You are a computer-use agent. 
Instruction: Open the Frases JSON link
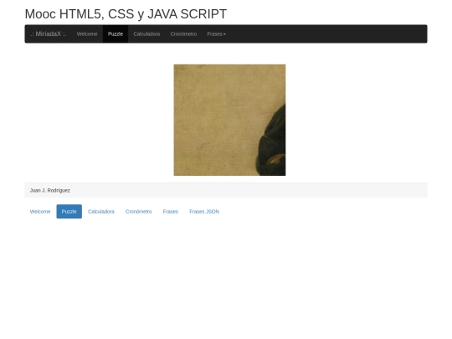[204, 212]
